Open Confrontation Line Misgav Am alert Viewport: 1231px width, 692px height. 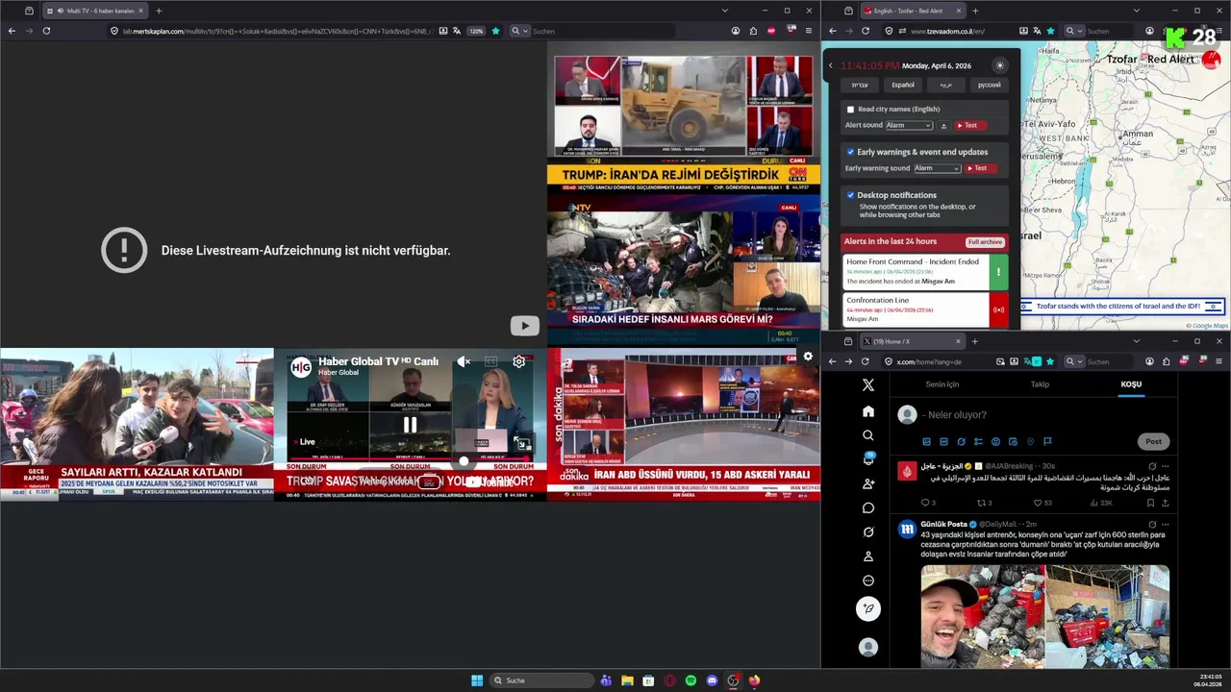click(925, 309)
